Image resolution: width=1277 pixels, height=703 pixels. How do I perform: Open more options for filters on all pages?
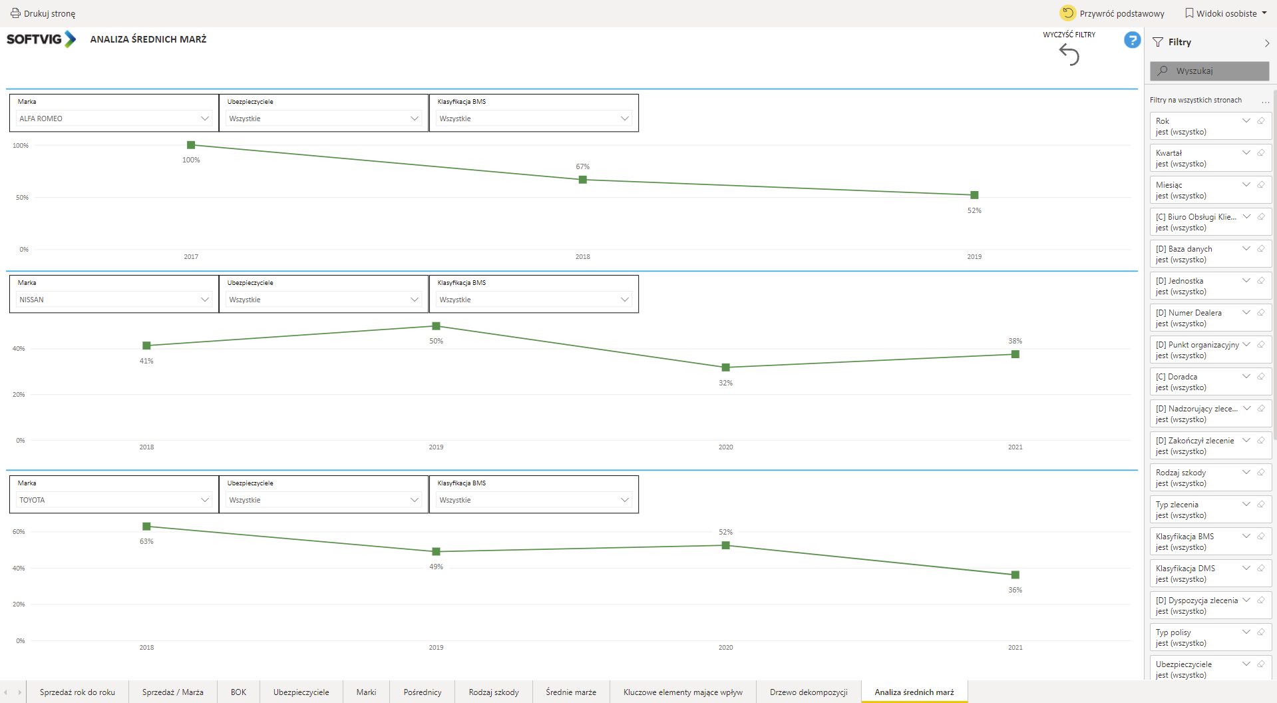coord(1265,101)
